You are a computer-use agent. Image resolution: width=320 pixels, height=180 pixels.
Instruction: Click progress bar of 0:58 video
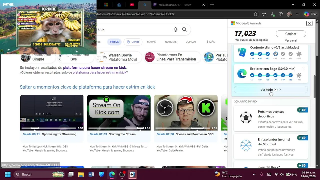tap(49, 128)
